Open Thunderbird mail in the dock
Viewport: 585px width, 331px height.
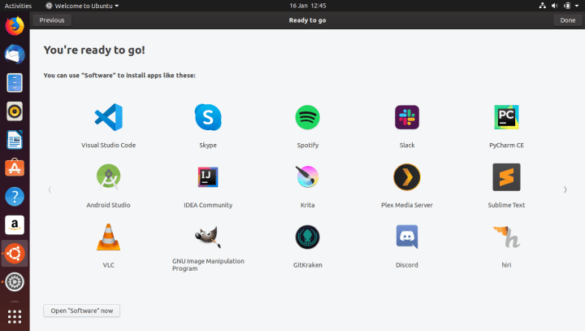(x=15, y=54)
